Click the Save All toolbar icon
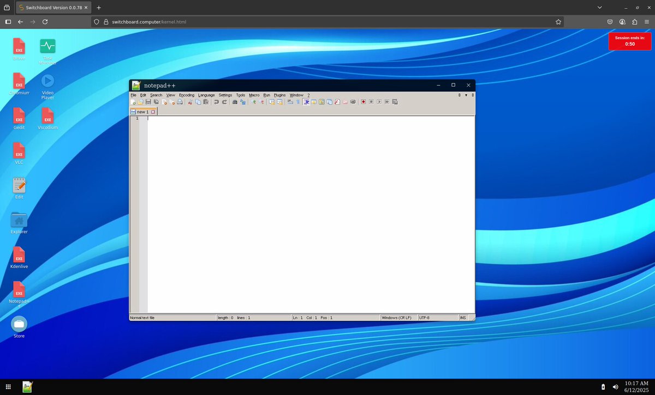The image size is (655, 395). 156,102
